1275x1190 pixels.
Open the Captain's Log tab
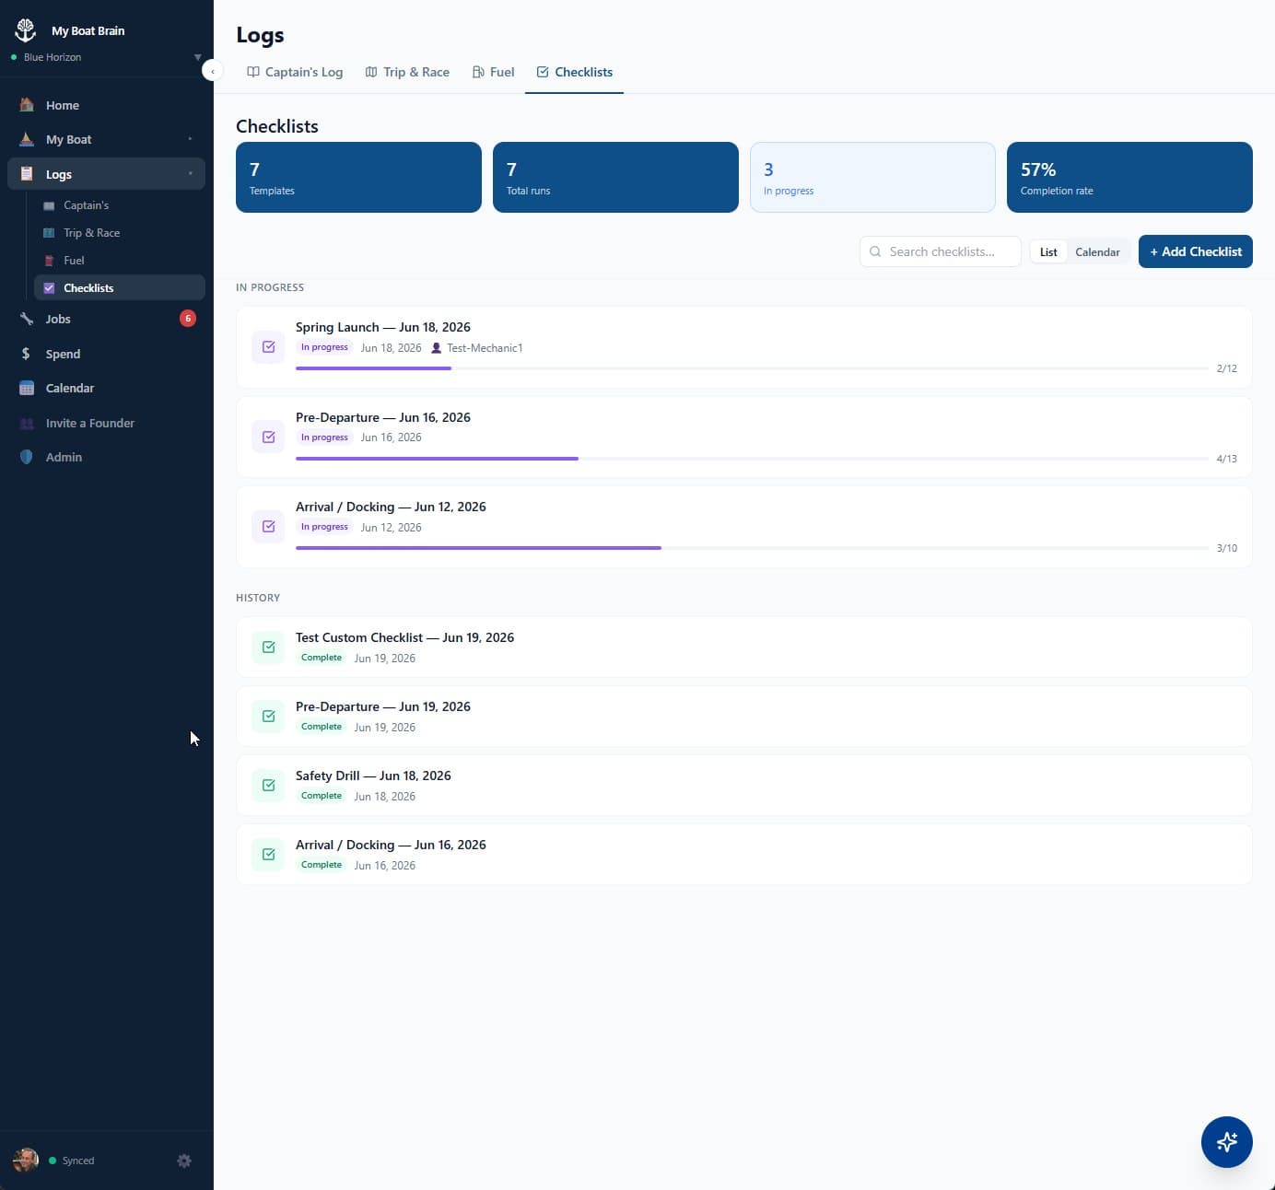click(295, 72)
